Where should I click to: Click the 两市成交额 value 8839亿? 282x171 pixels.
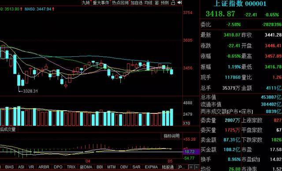coord(274,111)
